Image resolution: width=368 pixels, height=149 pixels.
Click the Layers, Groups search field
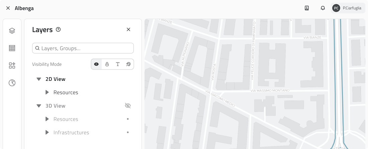83,48
